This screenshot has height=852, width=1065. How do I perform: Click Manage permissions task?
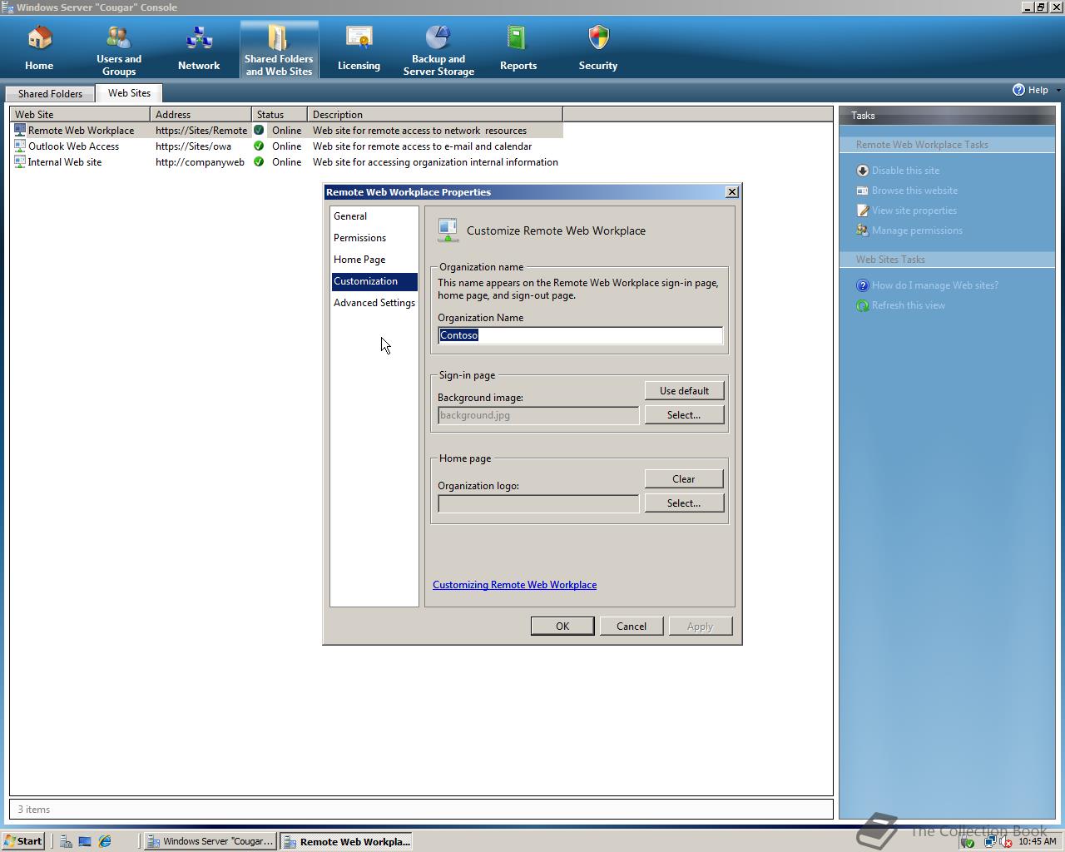[x=917, y=230]
